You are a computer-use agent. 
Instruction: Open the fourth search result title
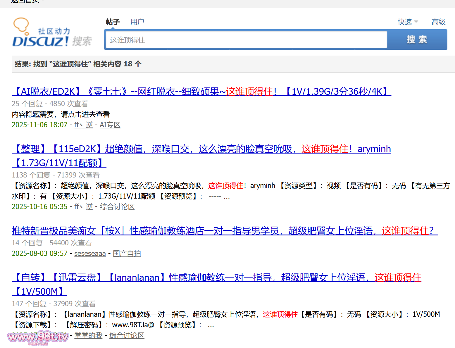216,278
